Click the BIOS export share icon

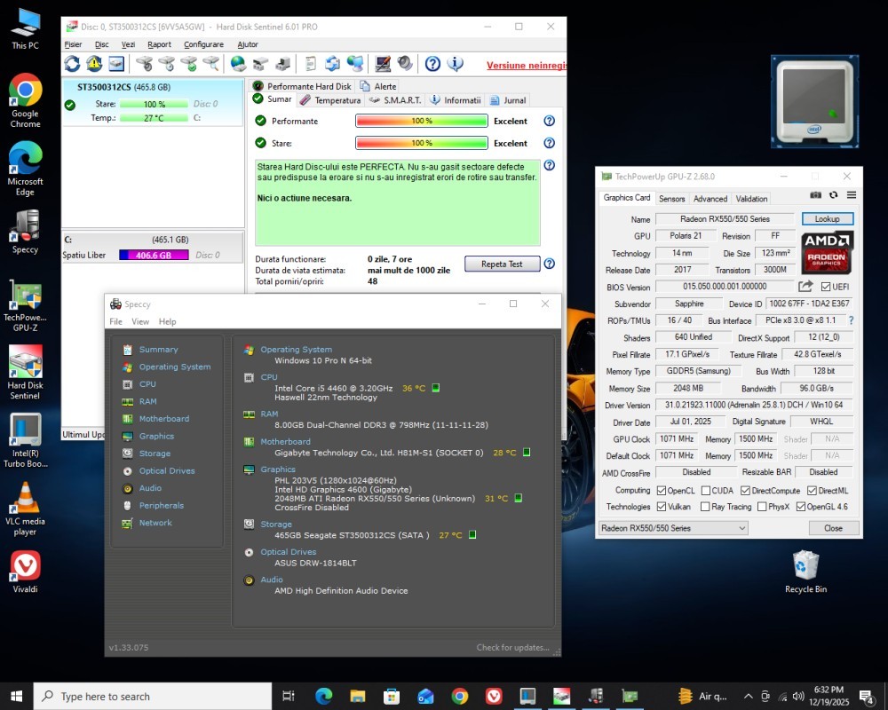[x=805, y=287]
